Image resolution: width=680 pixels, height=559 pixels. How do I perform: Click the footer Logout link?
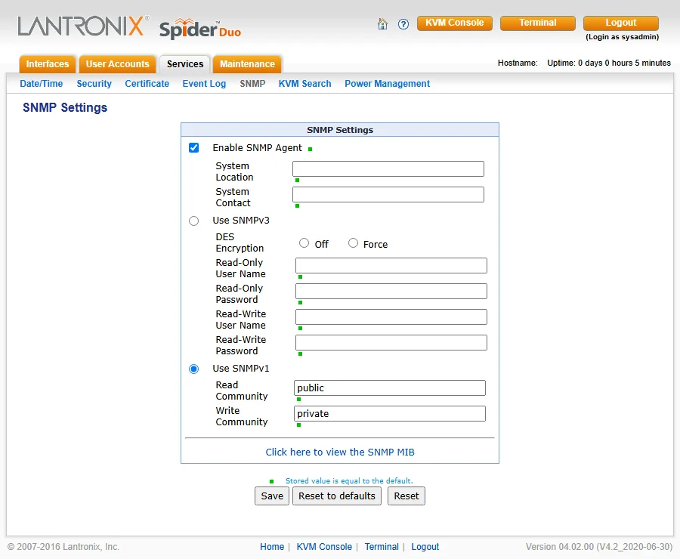pos(425,547)
